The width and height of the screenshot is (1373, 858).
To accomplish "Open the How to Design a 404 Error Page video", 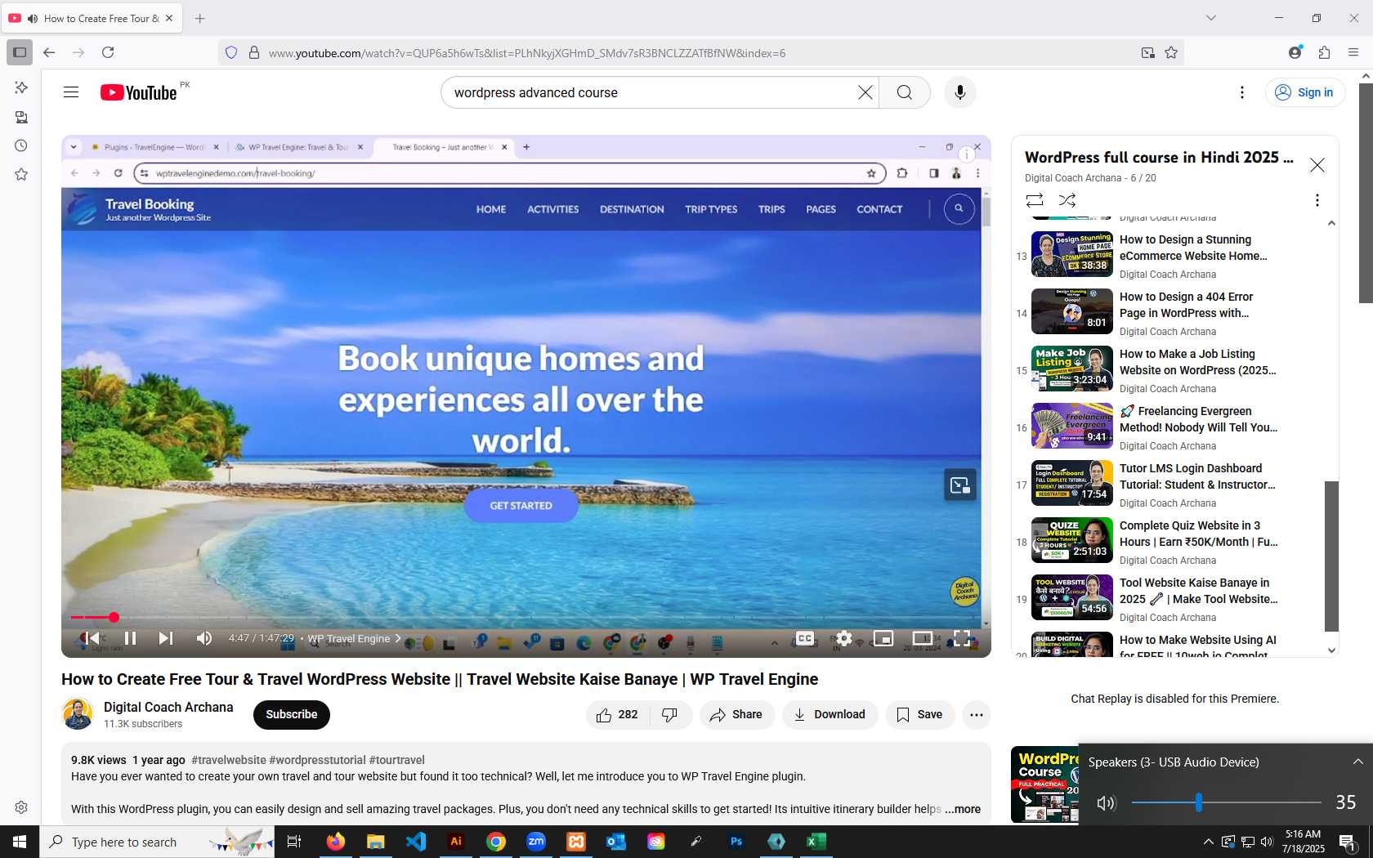I will click(1186, 305).
